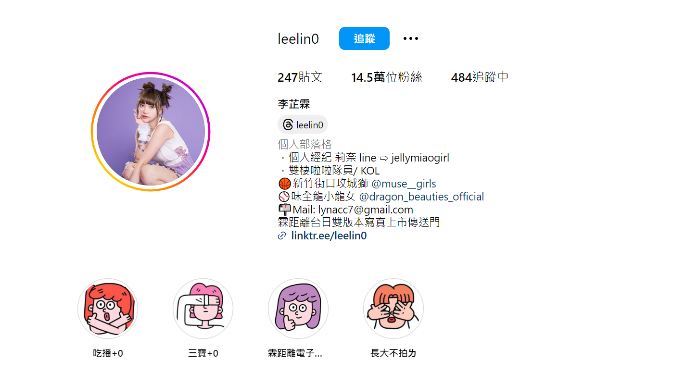Click the Threads logo icon
Screen dimensions: 685x373
tap(288, 125)
